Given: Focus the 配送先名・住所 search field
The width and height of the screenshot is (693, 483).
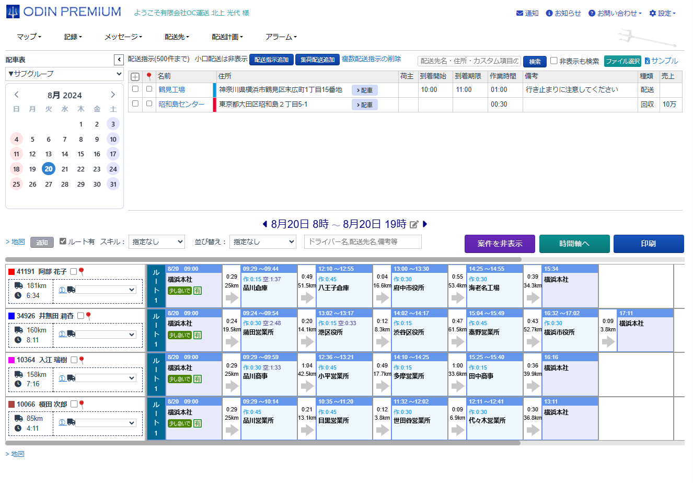Looking at the screenshot, I should click(469, 61).
